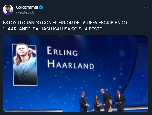Expand the embedded ceremony image

pyautogui.click(x=76, y=74)
